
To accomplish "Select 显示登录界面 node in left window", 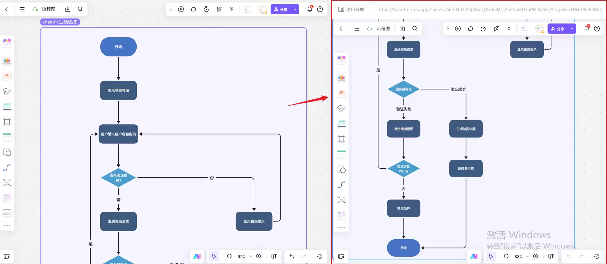I will click(x=118, y=90).
